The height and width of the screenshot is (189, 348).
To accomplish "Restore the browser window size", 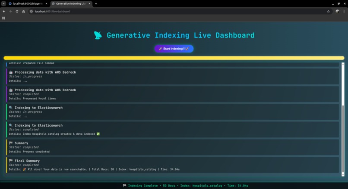I will (x=339, y=3).
